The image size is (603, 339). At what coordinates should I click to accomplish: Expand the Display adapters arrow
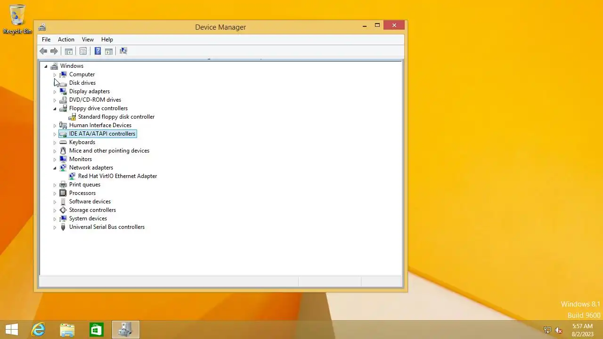click(55, 91)
